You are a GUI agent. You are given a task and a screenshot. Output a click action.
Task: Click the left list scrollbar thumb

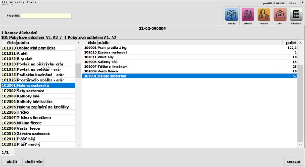pos(78,71)
